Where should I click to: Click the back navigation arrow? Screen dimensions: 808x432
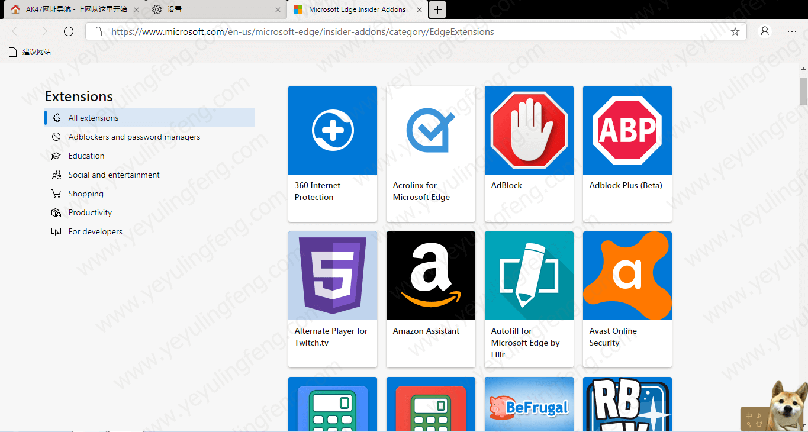[x=17, y=31]
